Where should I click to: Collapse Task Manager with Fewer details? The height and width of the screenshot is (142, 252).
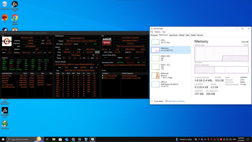point(157,101)
